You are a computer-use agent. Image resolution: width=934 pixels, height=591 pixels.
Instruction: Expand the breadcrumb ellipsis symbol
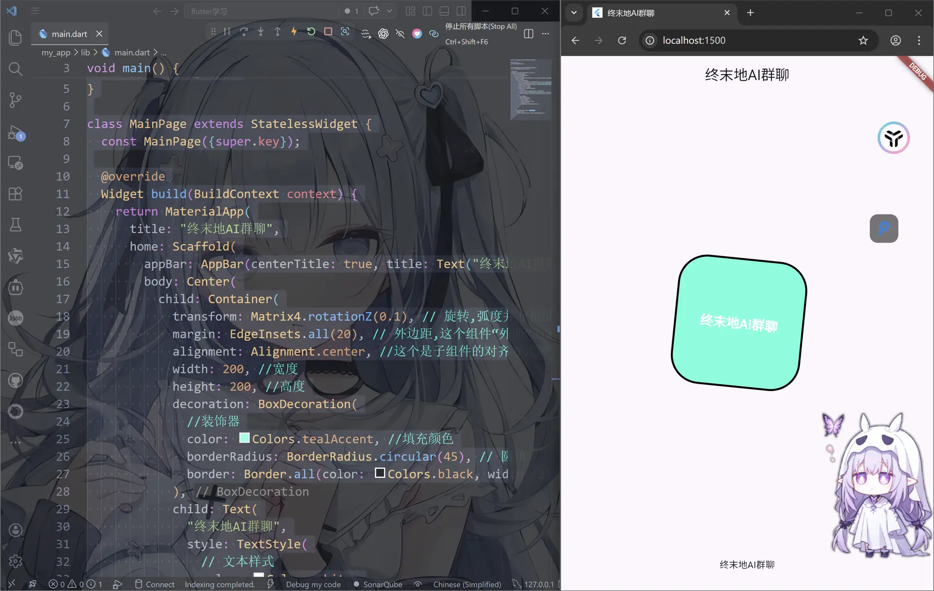(x=163, y=52)
